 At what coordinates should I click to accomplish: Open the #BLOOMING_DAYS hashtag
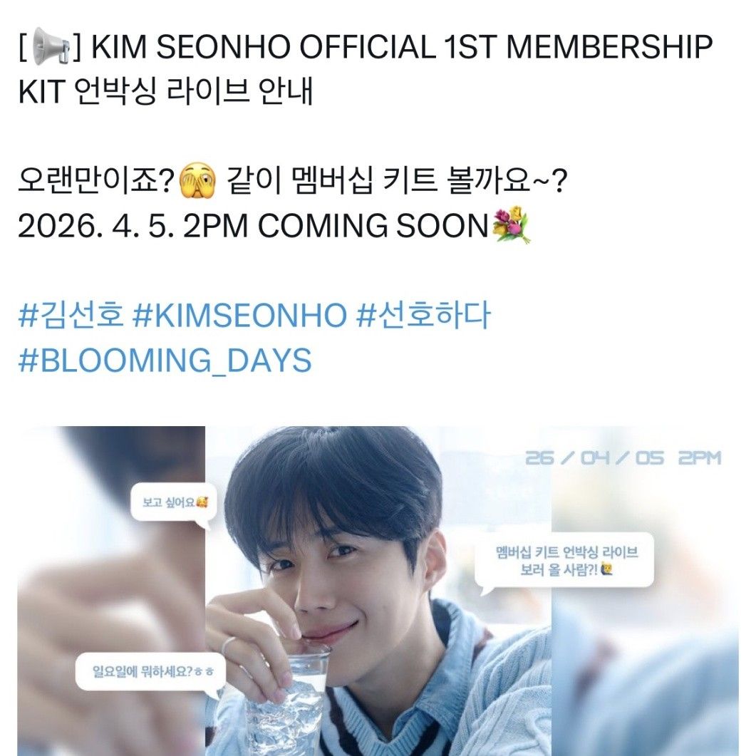(165, 360)
